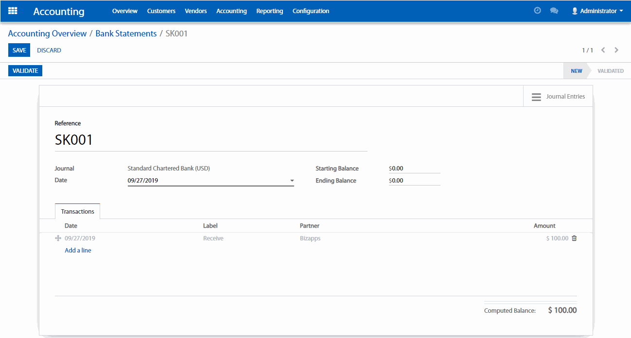Open the Date field dropdown arrow
This screenshot has height=338, width=631.
tap(292, 181)
